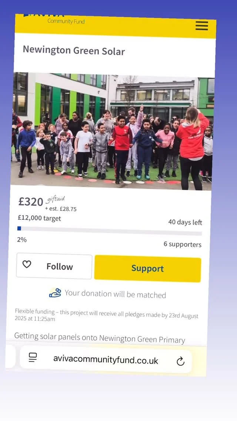Click the Newington Green Solar heading
Image resolution: width=237 pixels, height=421 pixels.
tap(74, 50)
